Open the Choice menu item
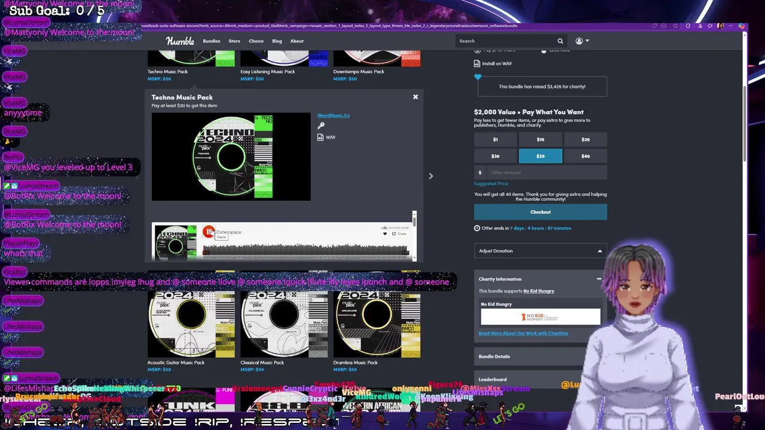Screen dimensions: 765x430 coord(256,41)
